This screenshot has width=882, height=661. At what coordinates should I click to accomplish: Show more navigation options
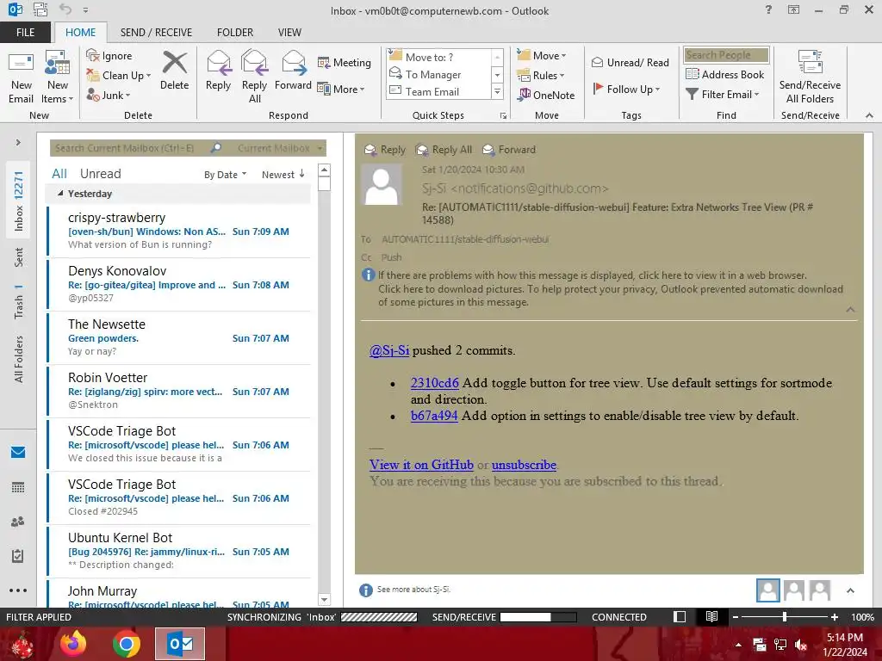[x=18, y=590]
